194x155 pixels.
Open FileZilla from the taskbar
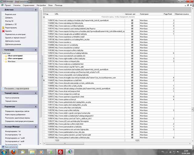[x=60, y=152]
